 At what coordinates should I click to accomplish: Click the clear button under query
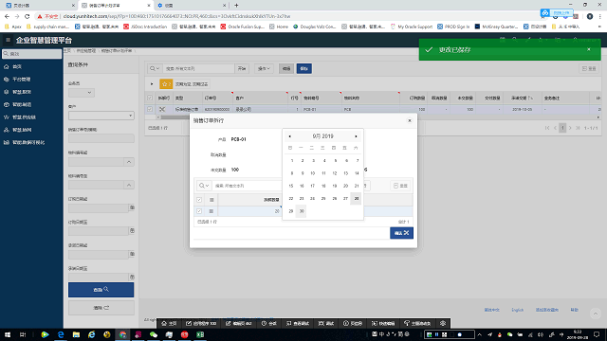point(101,308)
